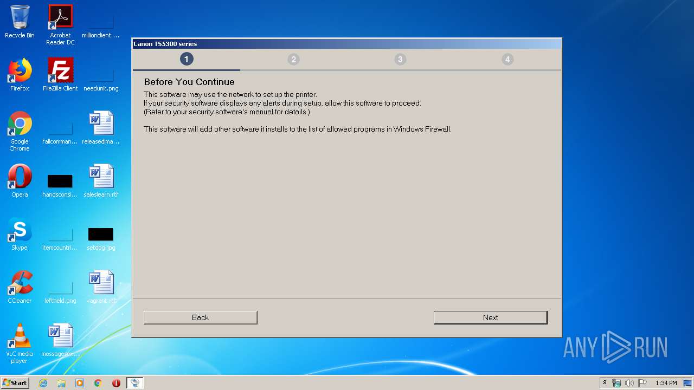694x390 pixels.
Task: Open Opera from the taskbar
Action: 116,383
